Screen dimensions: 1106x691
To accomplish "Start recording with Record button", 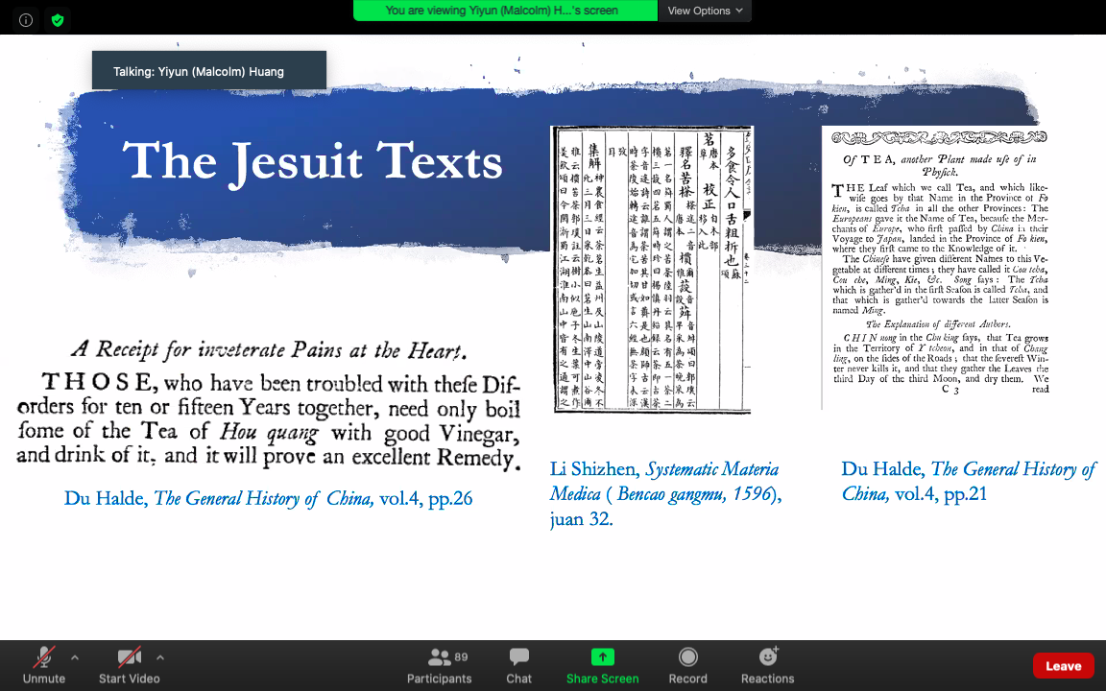I will click(x=687, y=665).
